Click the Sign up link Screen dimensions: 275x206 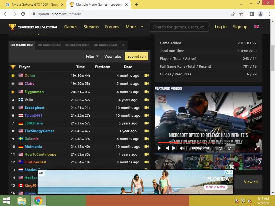coord(240,27)
